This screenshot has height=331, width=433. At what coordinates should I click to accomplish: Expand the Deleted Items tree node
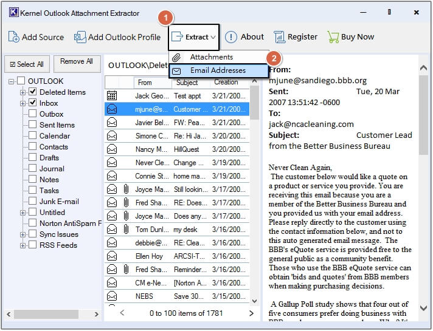click(23, 92)
